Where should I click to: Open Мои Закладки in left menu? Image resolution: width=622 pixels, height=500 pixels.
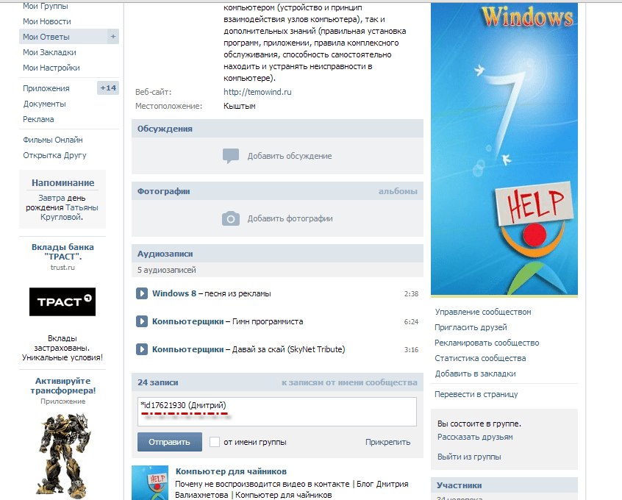click(49, 52)
